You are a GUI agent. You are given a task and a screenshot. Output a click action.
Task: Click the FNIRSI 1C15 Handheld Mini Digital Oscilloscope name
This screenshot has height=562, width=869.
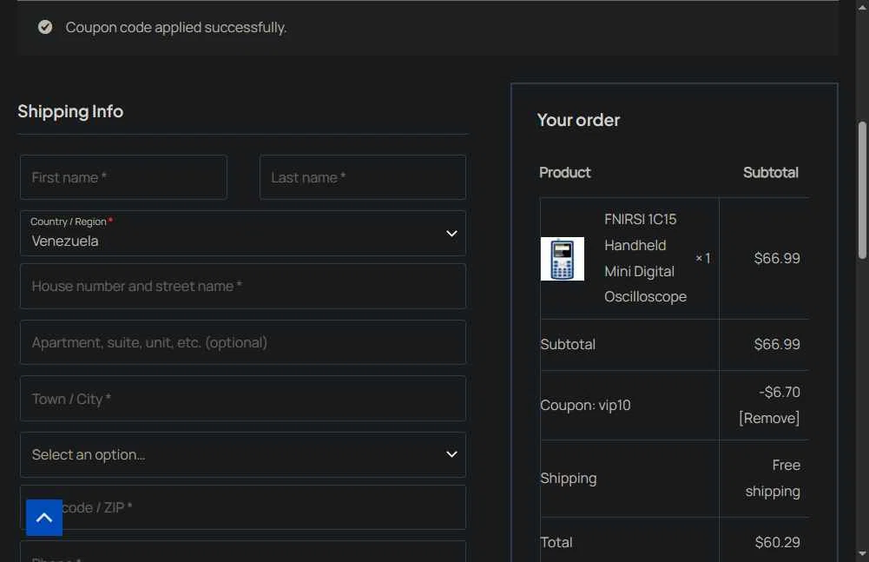coord(645,258)
